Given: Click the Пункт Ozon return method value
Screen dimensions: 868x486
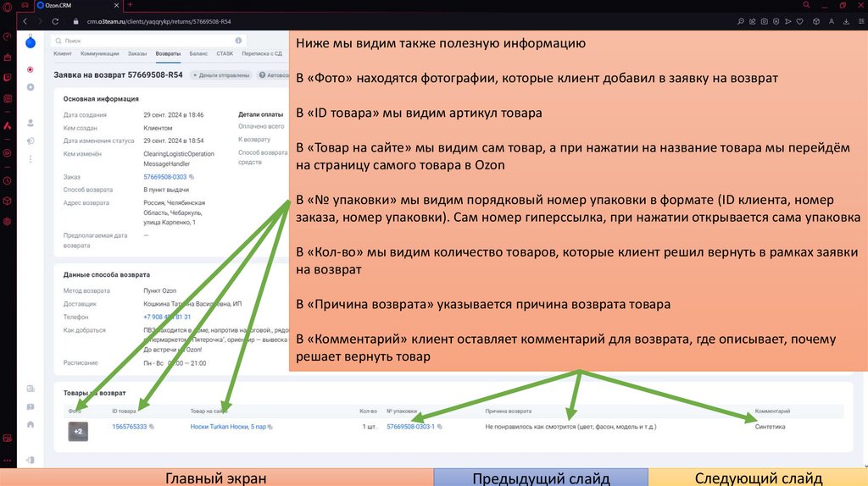Looking at the screenshot, I should coord(160,290).
